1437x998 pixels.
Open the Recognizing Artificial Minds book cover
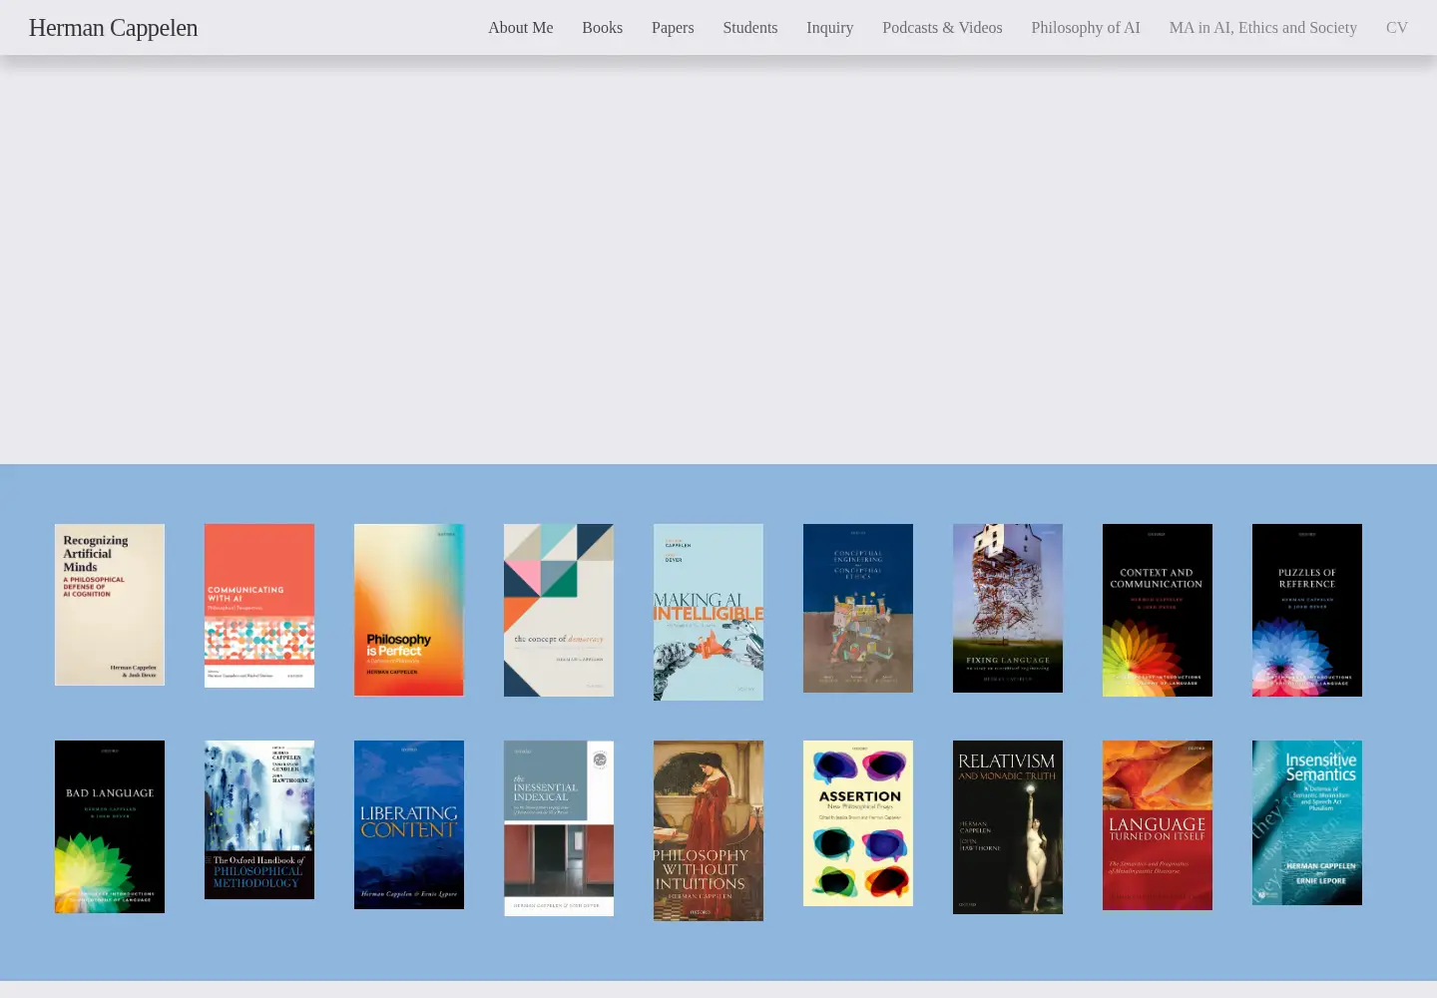tap(110, 605)
